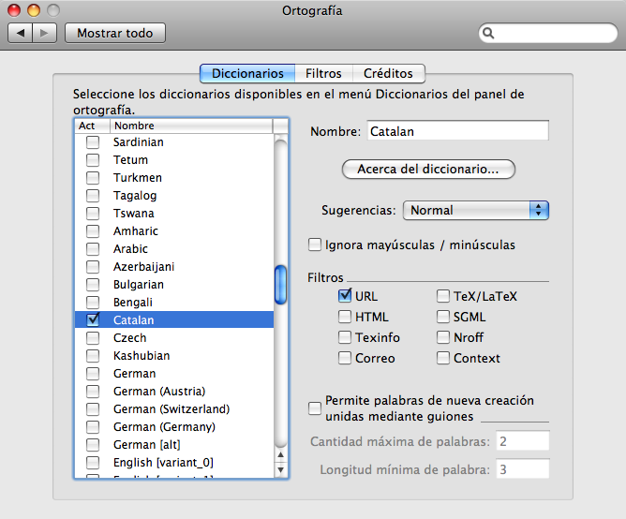The image size is (626, 519).
Task: Click scroll up arrow in dictionary list
Action: click(280, 455)
